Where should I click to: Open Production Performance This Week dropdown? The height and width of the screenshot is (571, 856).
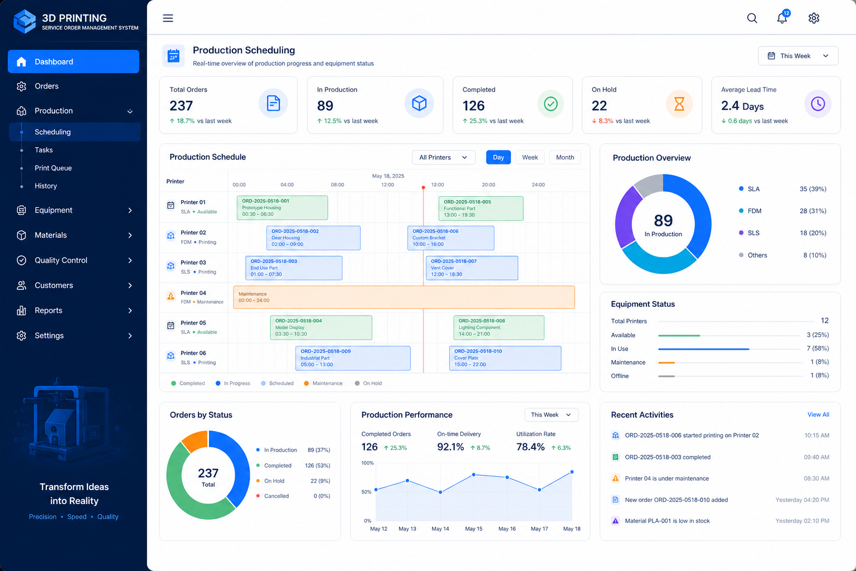[551, 415]
